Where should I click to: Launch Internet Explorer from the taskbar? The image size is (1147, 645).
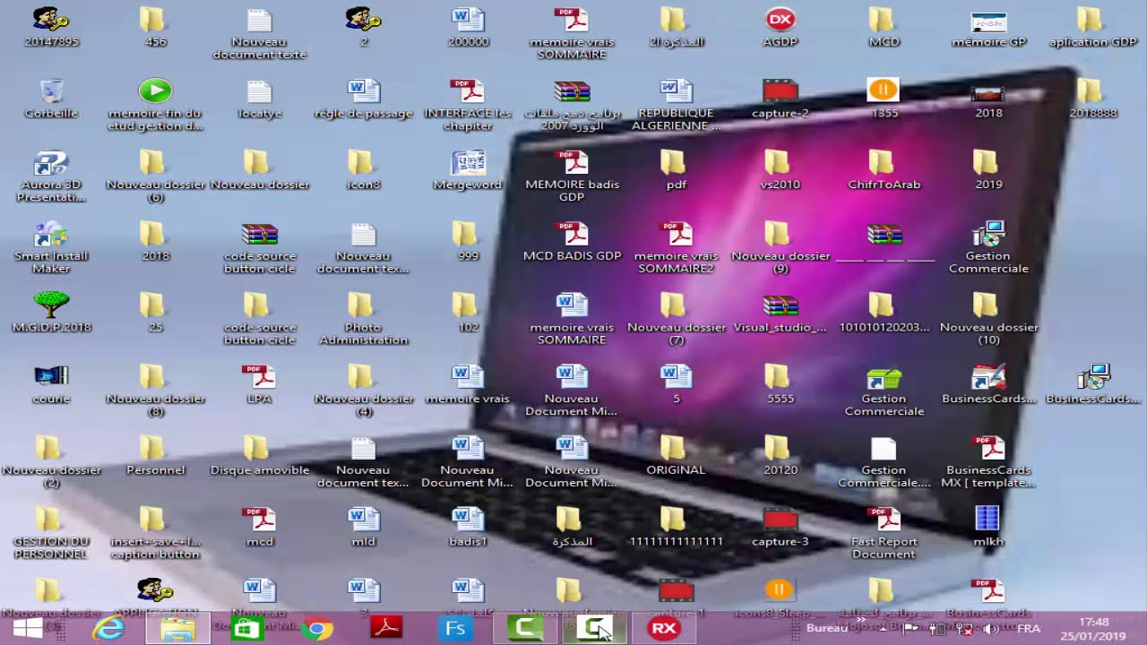coord(109,629)
